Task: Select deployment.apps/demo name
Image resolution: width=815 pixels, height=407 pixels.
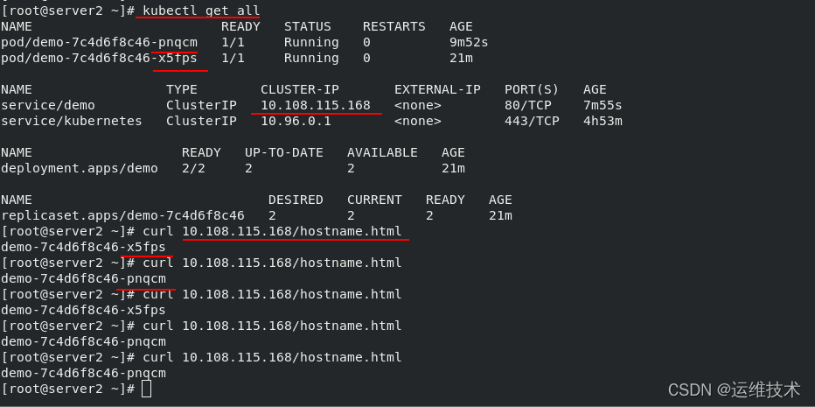Action: click(x=80, y=168)
